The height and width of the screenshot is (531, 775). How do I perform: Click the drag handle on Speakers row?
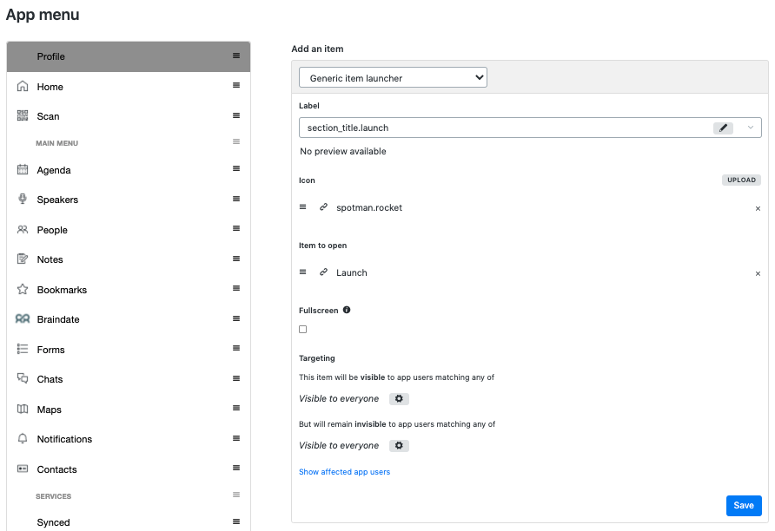pos(236,199)
